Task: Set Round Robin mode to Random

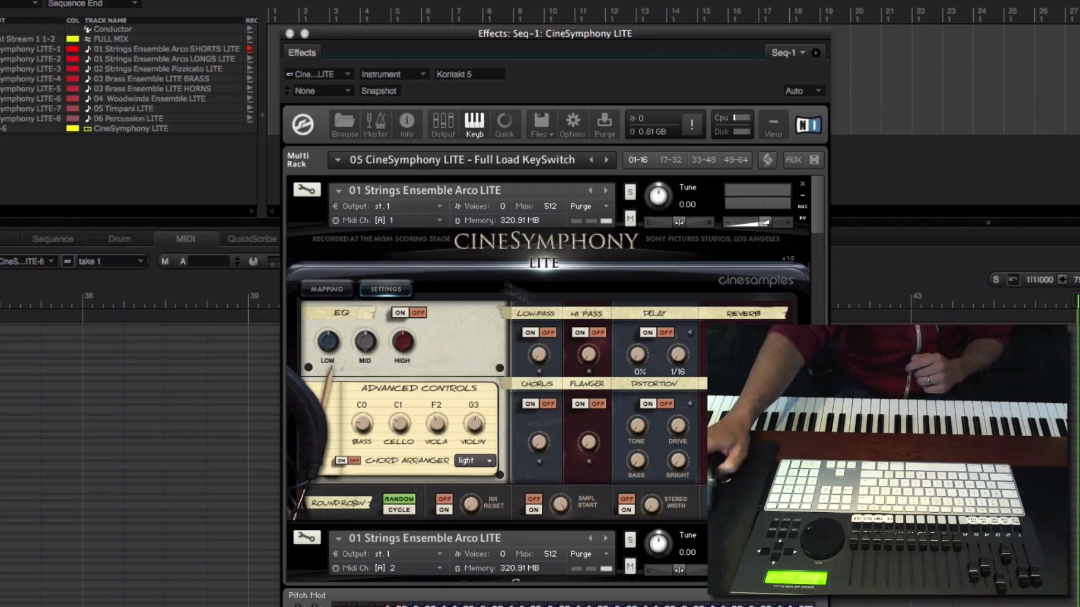Action: [x=399, y=499]
